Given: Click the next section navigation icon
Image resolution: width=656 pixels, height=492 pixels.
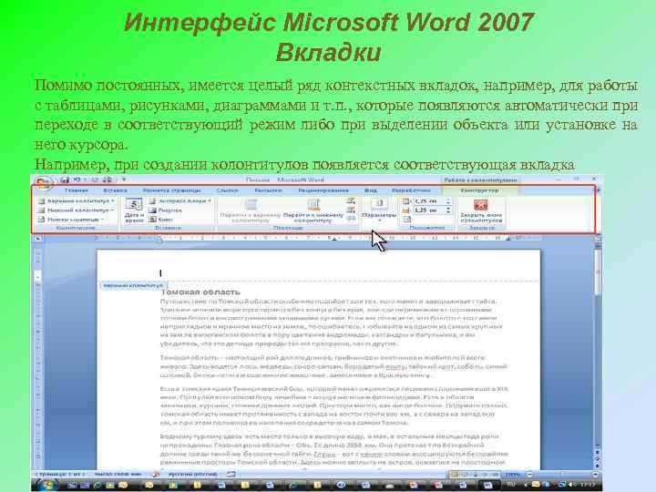Looking at the screenshot, I should tap(351, 210).
